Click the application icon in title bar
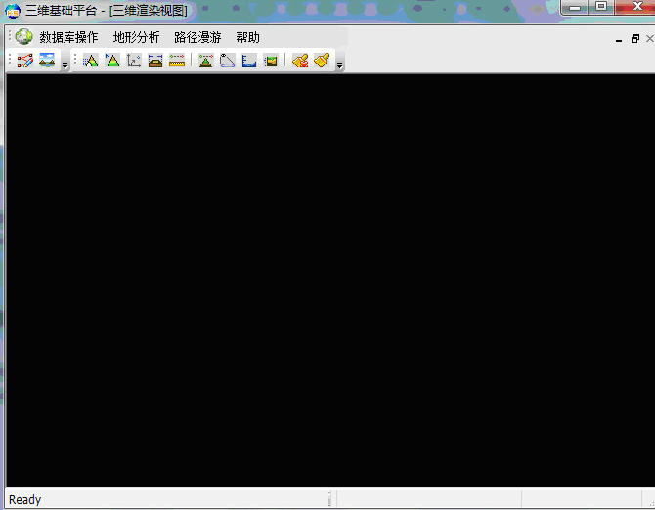655x510 pixels. click(x=12, y=11)
